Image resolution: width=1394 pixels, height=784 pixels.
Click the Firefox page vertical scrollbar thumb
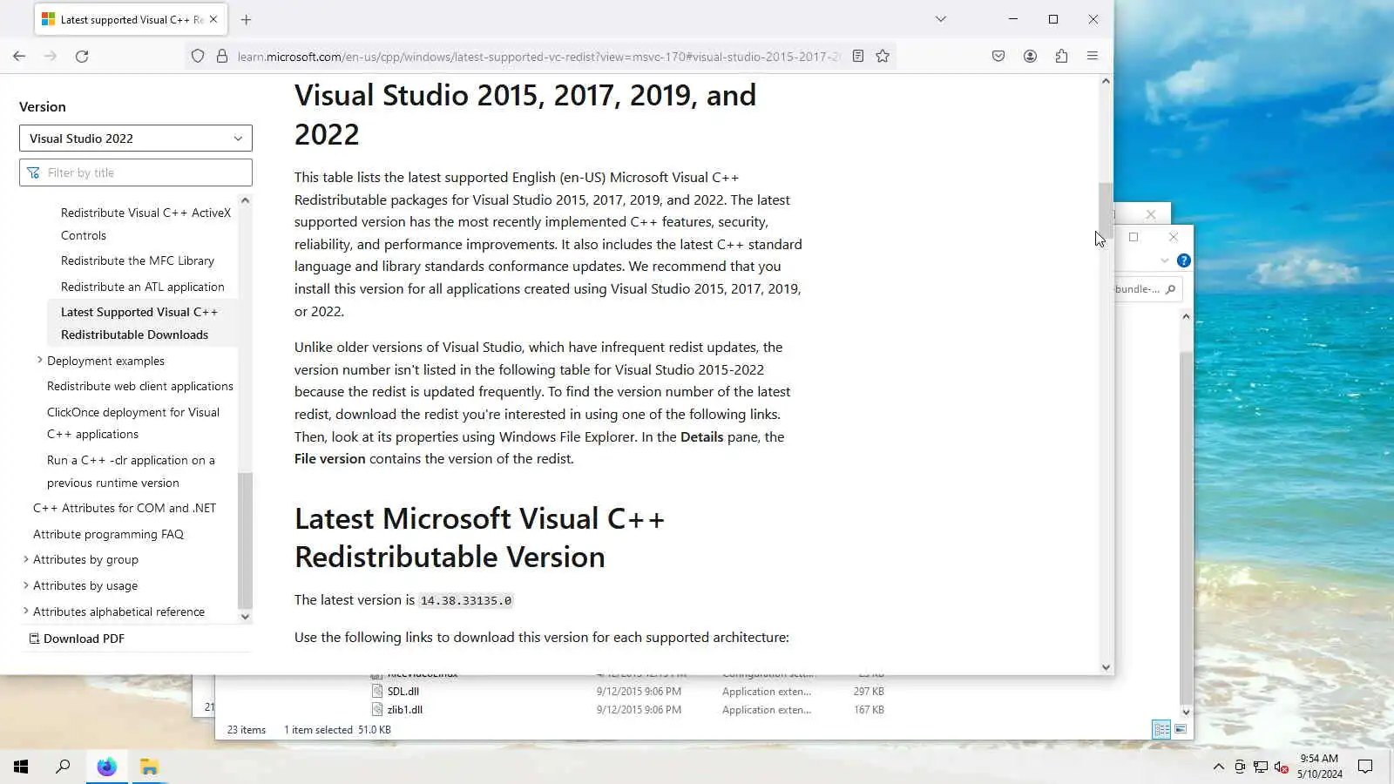click(x=1106, y=210)
